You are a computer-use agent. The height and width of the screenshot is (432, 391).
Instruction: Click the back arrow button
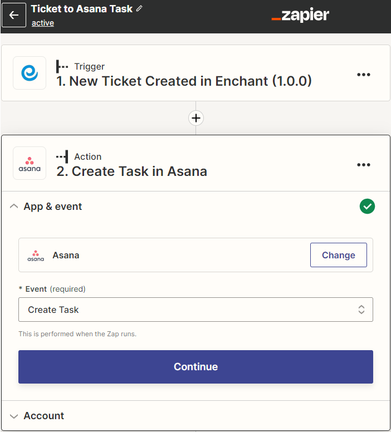pyautogui.click(x=14, y=15)
